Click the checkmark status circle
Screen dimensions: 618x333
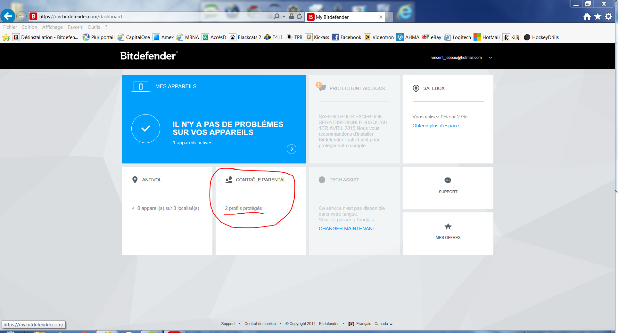146,129
